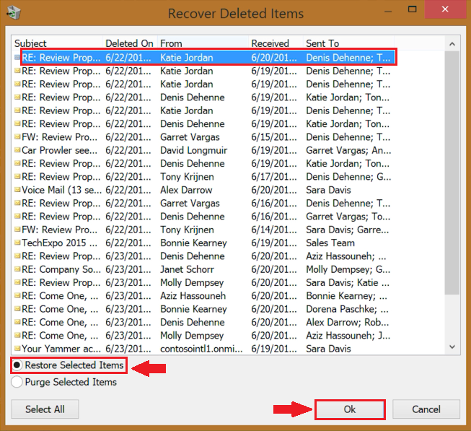Sort by the Deleted On column header
Image resolution: width=471 pixels, height=431 pixels.
point(130,43)
